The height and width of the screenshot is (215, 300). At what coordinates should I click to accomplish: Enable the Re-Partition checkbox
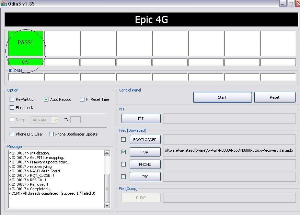tap(12, 99)
